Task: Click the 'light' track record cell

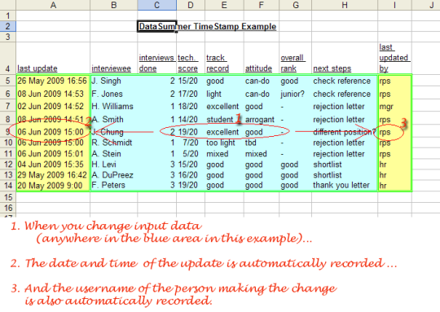Action: 224,94
